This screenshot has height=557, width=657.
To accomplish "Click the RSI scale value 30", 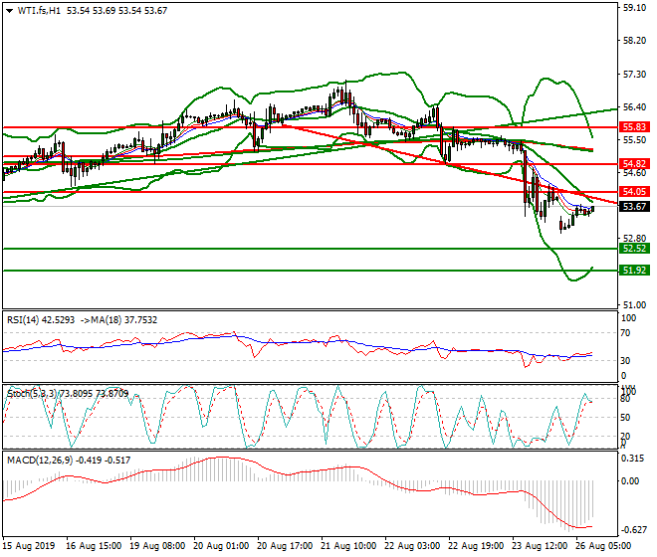I will click(x=625, y=361).
